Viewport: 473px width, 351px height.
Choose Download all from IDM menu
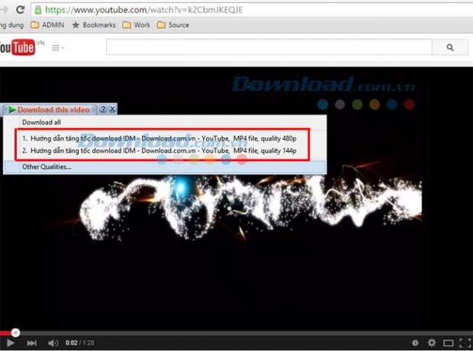coord(165,122)
